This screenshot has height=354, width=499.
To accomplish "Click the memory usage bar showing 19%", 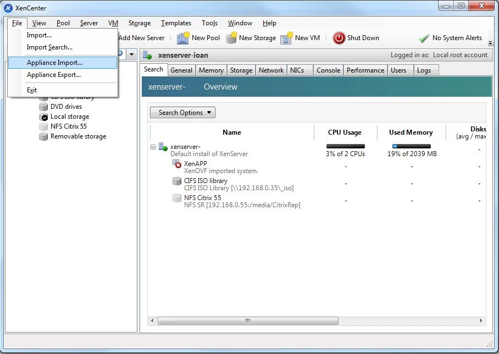I will pyautogui.click(x=412, y=146).
